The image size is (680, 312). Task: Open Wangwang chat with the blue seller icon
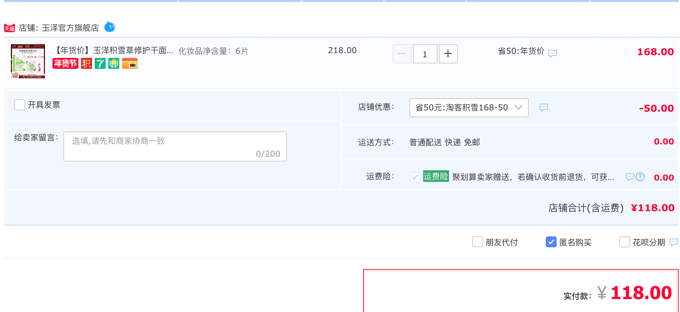tap(109, 27)
